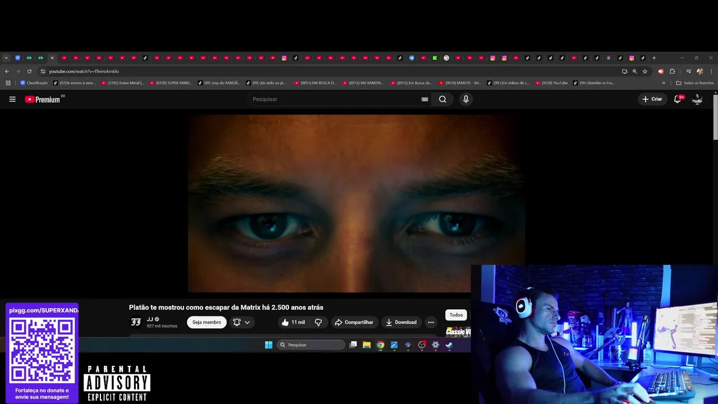
Task: Open Windows Start button on taskbar
Action: tap(269, 345)
